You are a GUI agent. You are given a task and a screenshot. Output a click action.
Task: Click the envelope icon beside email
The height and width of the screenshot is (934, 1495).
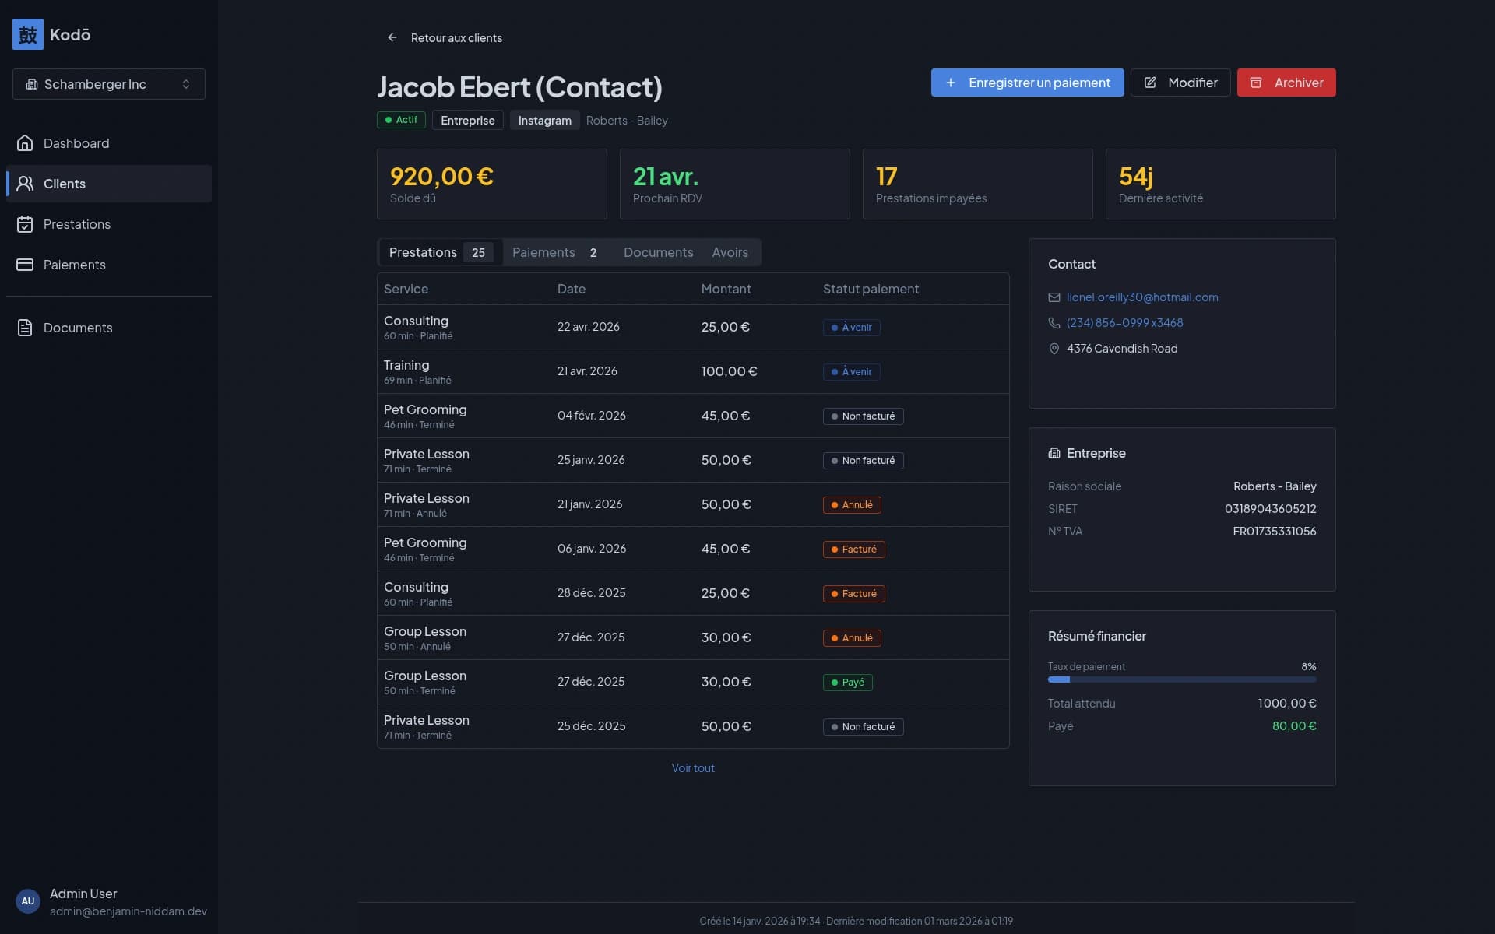(1054, 297)
